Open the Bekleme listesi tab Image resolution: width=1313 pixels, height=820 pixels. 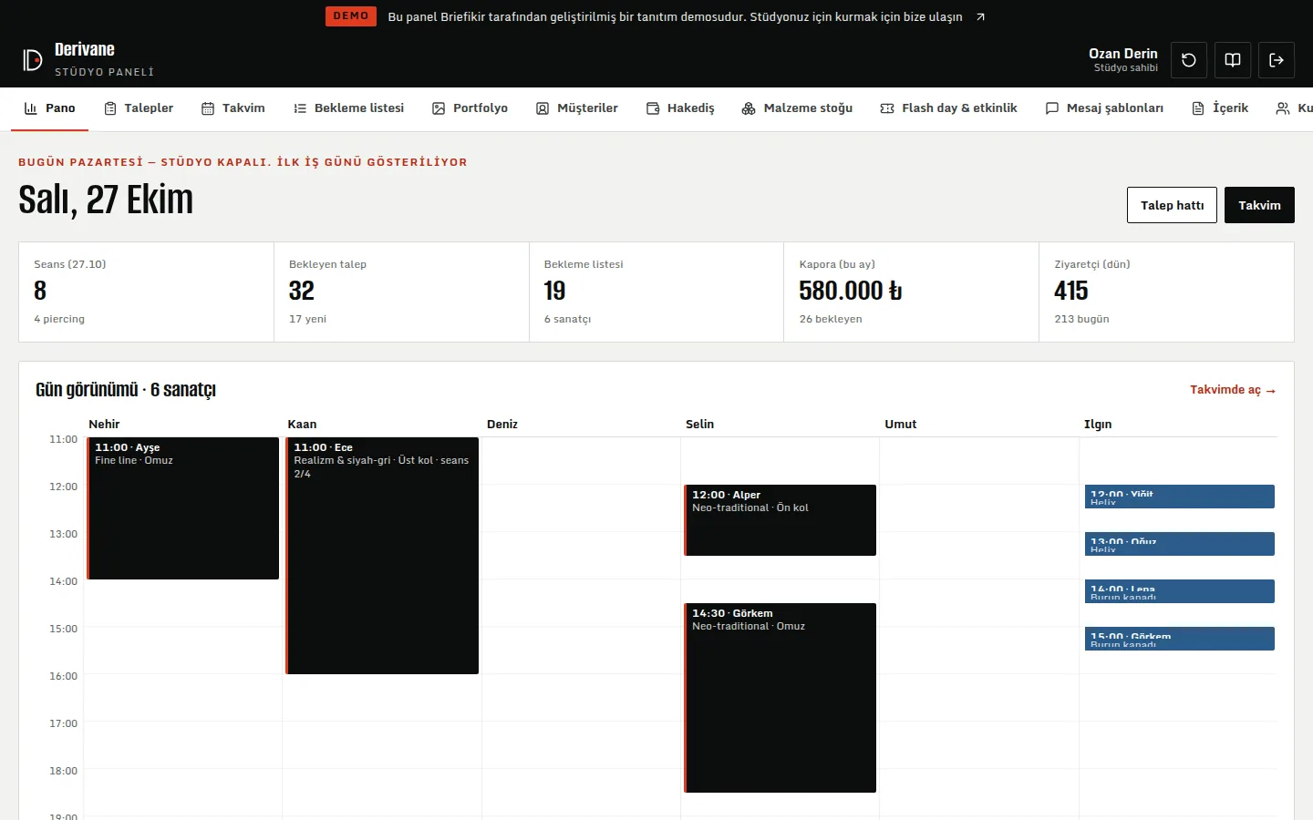coord(349,108)
